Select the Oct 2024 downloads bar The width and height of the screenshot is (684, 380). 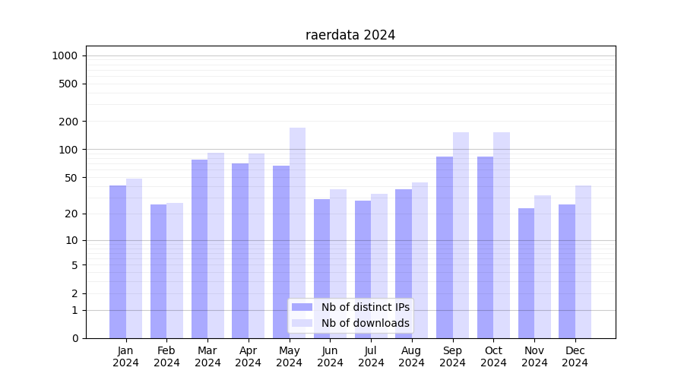click(502, 228)
